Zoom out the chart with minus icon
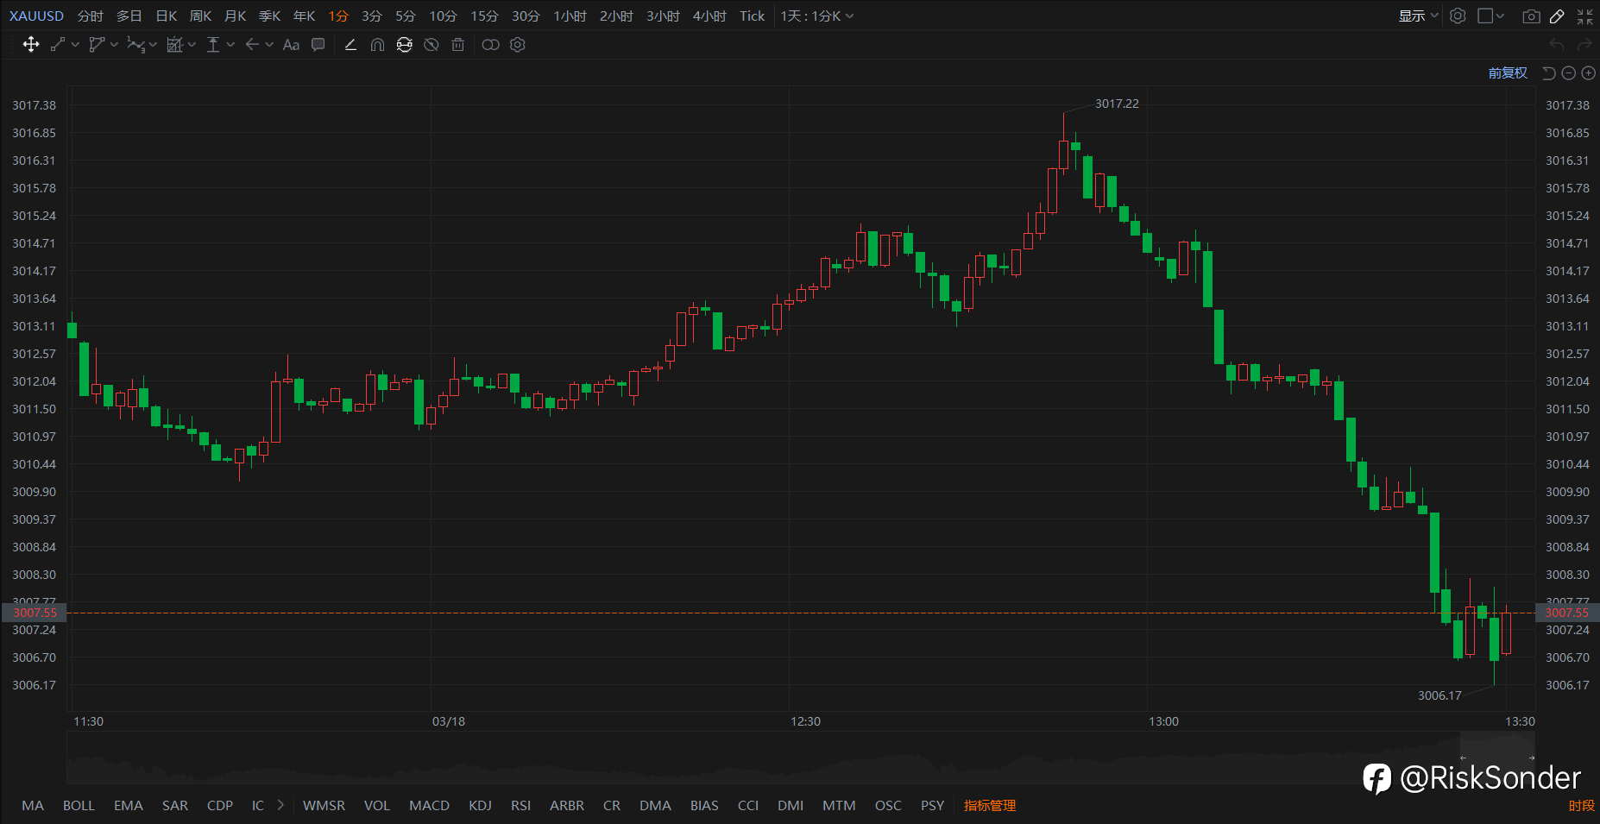Image resolution: width=1600 pixels, height=824 pixels. pos(1569,73)
